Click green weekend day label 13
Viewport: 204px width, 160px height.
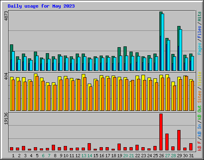(84, 156)
